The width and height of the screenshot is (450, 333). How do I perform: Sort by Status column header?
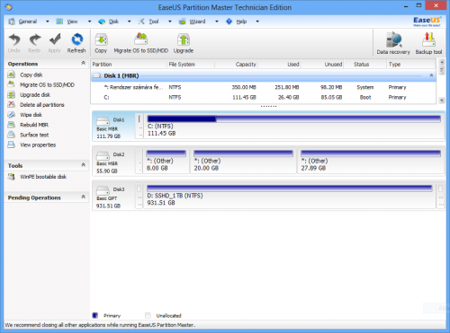pos(365,65)
